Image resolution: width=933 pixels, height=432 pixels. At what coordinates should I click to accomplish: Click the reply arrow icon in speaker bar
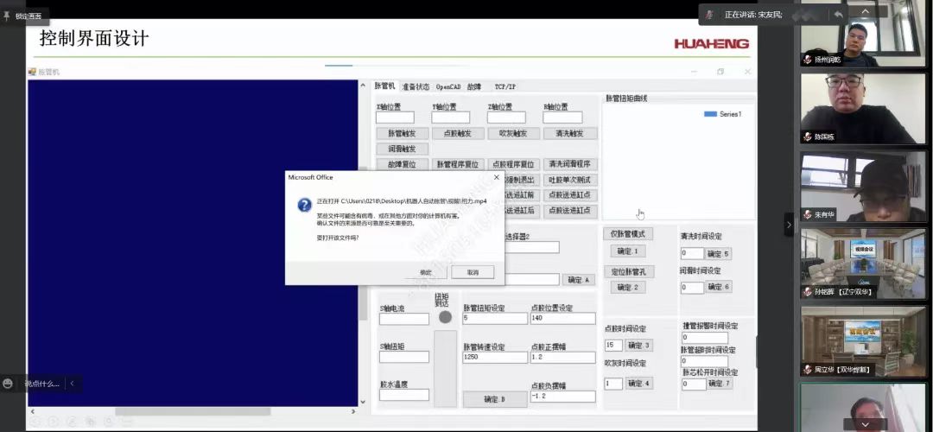pyautogui.click(x=838, y=15)
